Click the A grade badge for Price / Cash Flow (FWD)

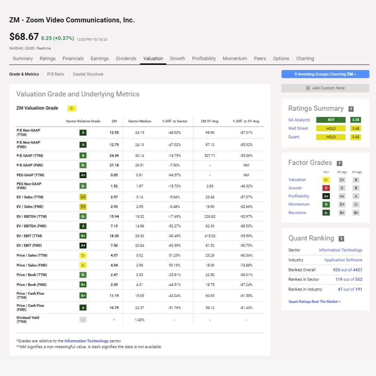click(83, 308)
